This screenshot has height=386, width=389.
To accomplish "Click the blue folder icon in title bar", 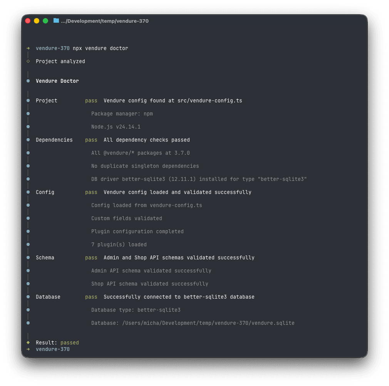I will pyautogui.click(x=56, y=20).
